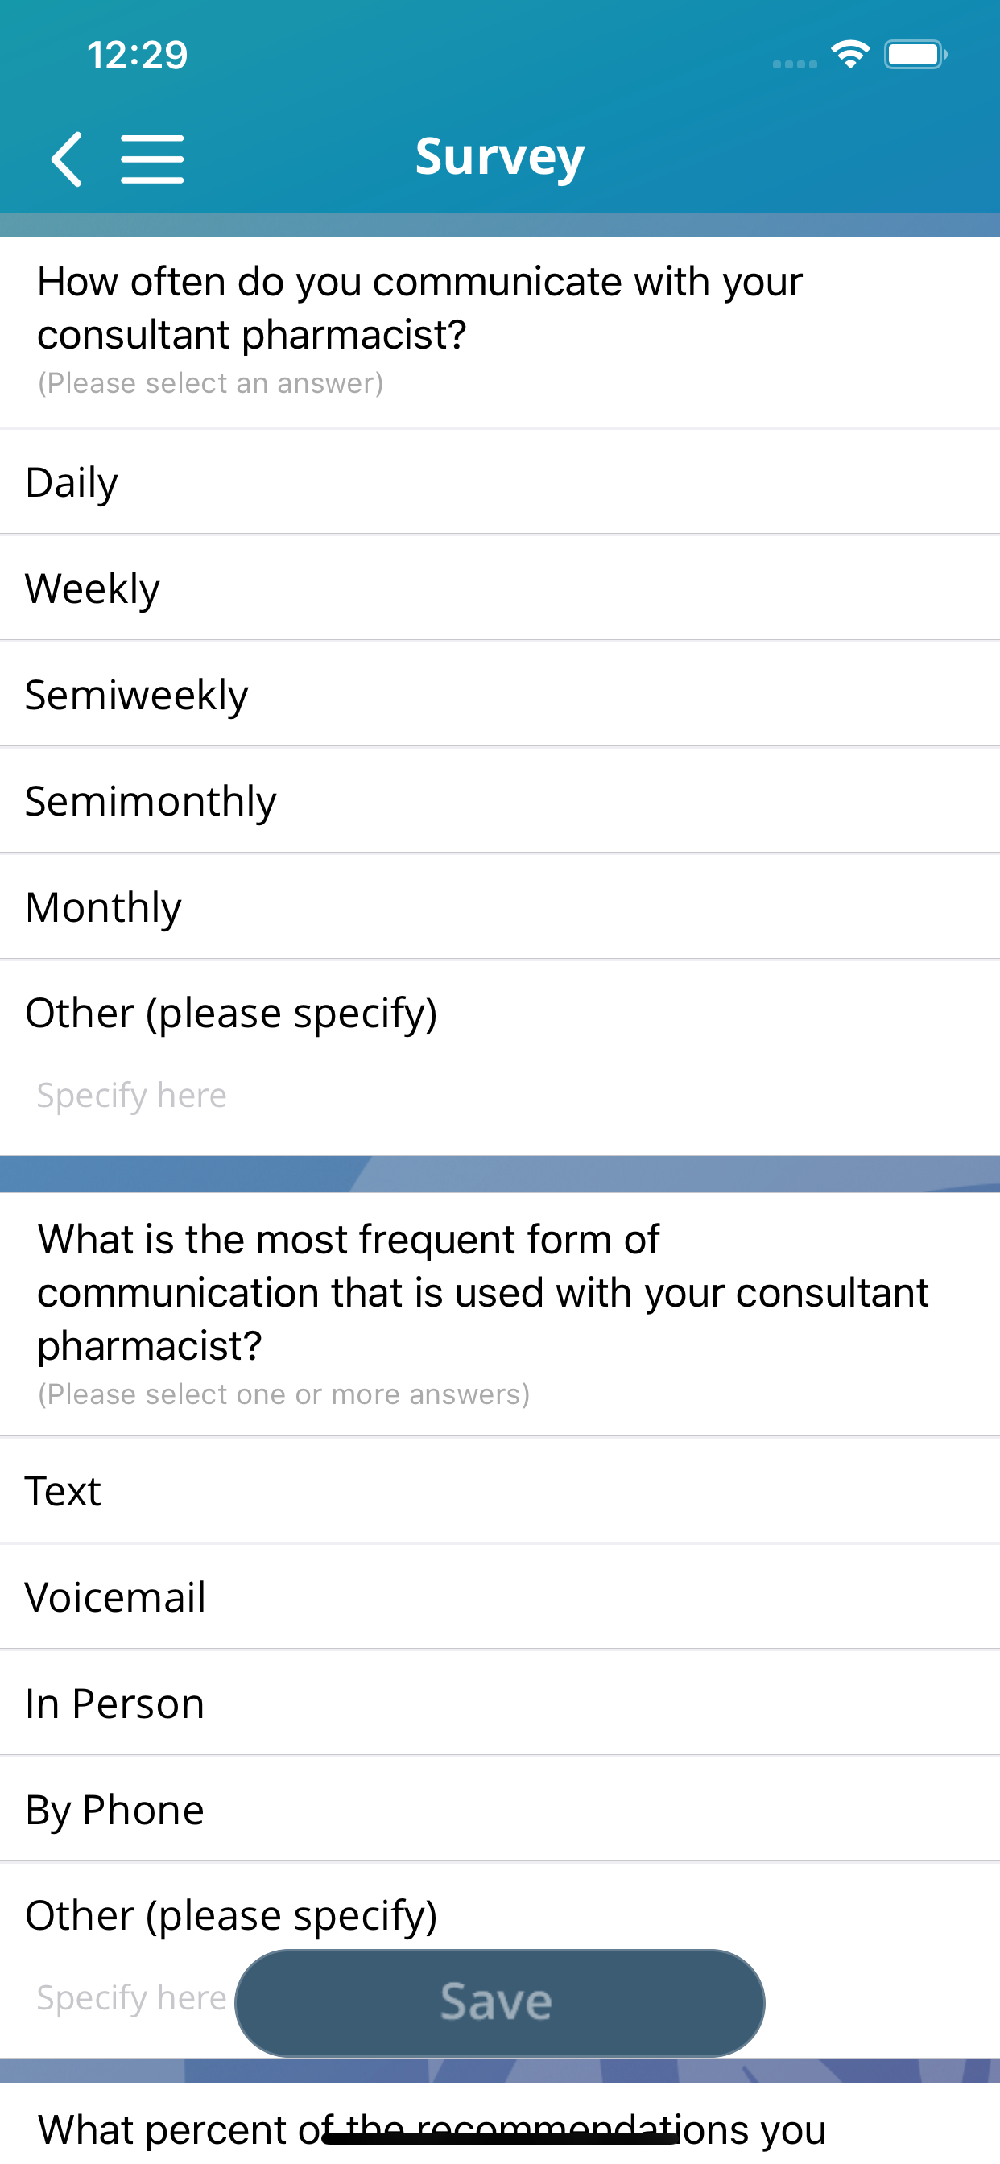Image resolution: width=1000 pixels, height=2164 pixels.
Task: Pick Semiweekly as the answer
Action: coord(500,695)
